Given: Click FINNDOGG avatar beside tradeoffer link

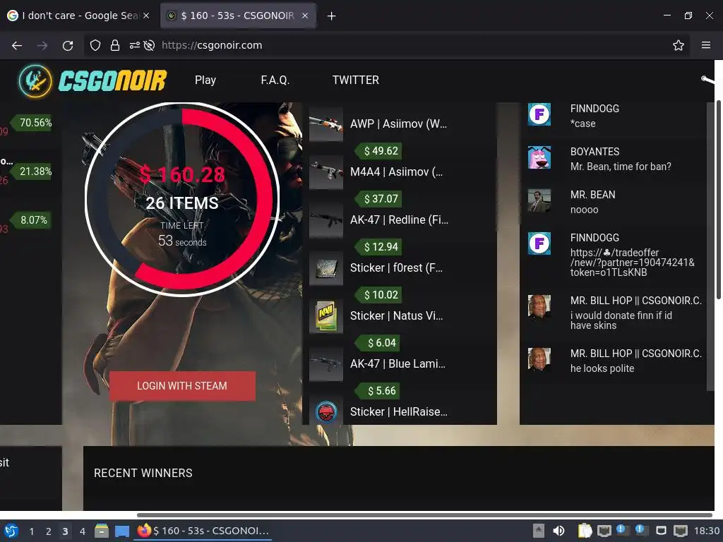Looking at the screenshot, I should point(539,243).
